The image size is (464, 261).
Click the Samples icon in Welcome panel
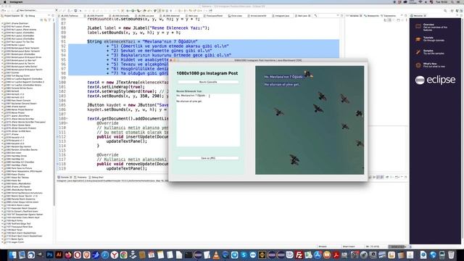pyautogui.click(x=418, y=52)
